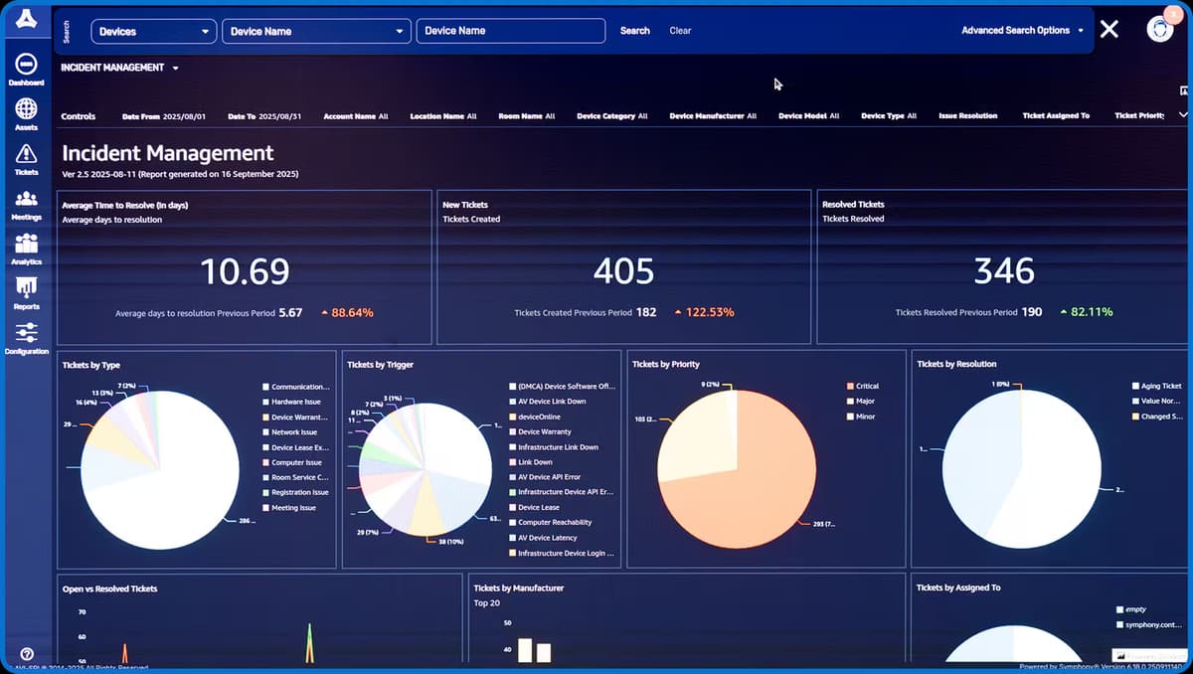Screen dimensions: 1193x674
Task: Open Configuration sliders icon
Action: point(26,333)
